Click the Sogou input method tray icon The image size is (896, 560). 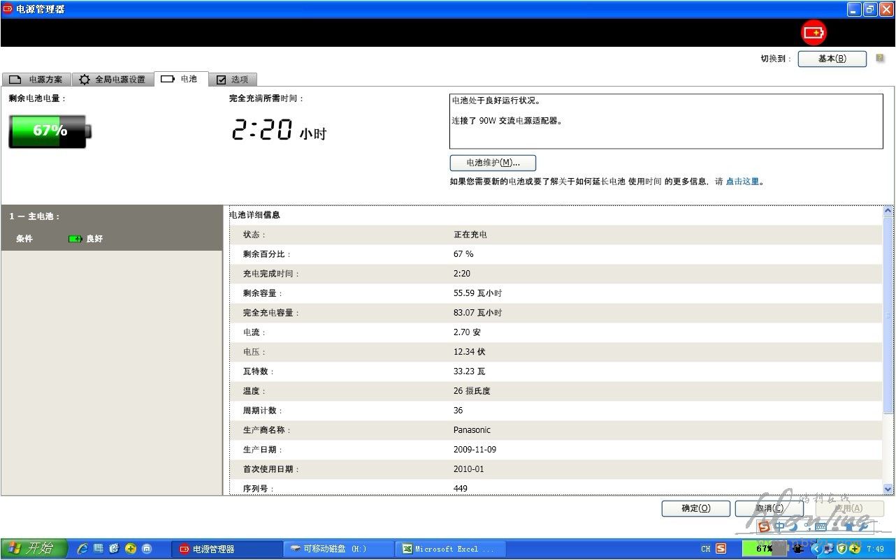click(x=721, y=549)
